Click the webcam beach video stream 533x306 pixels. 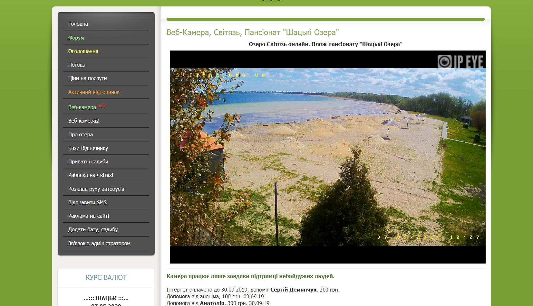click(327, 157)
